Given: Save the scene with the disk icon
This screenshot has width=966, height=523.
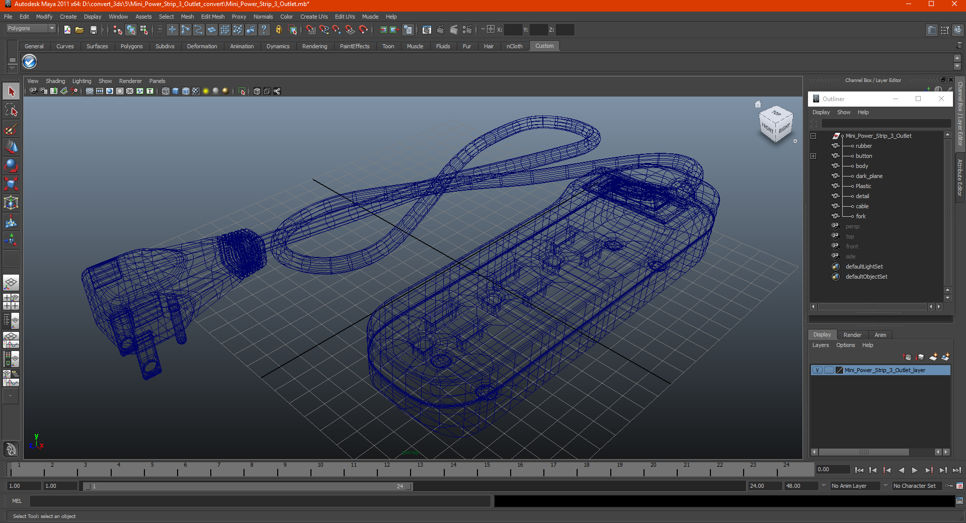Looking at the screenshot, I should click(93, 30).
